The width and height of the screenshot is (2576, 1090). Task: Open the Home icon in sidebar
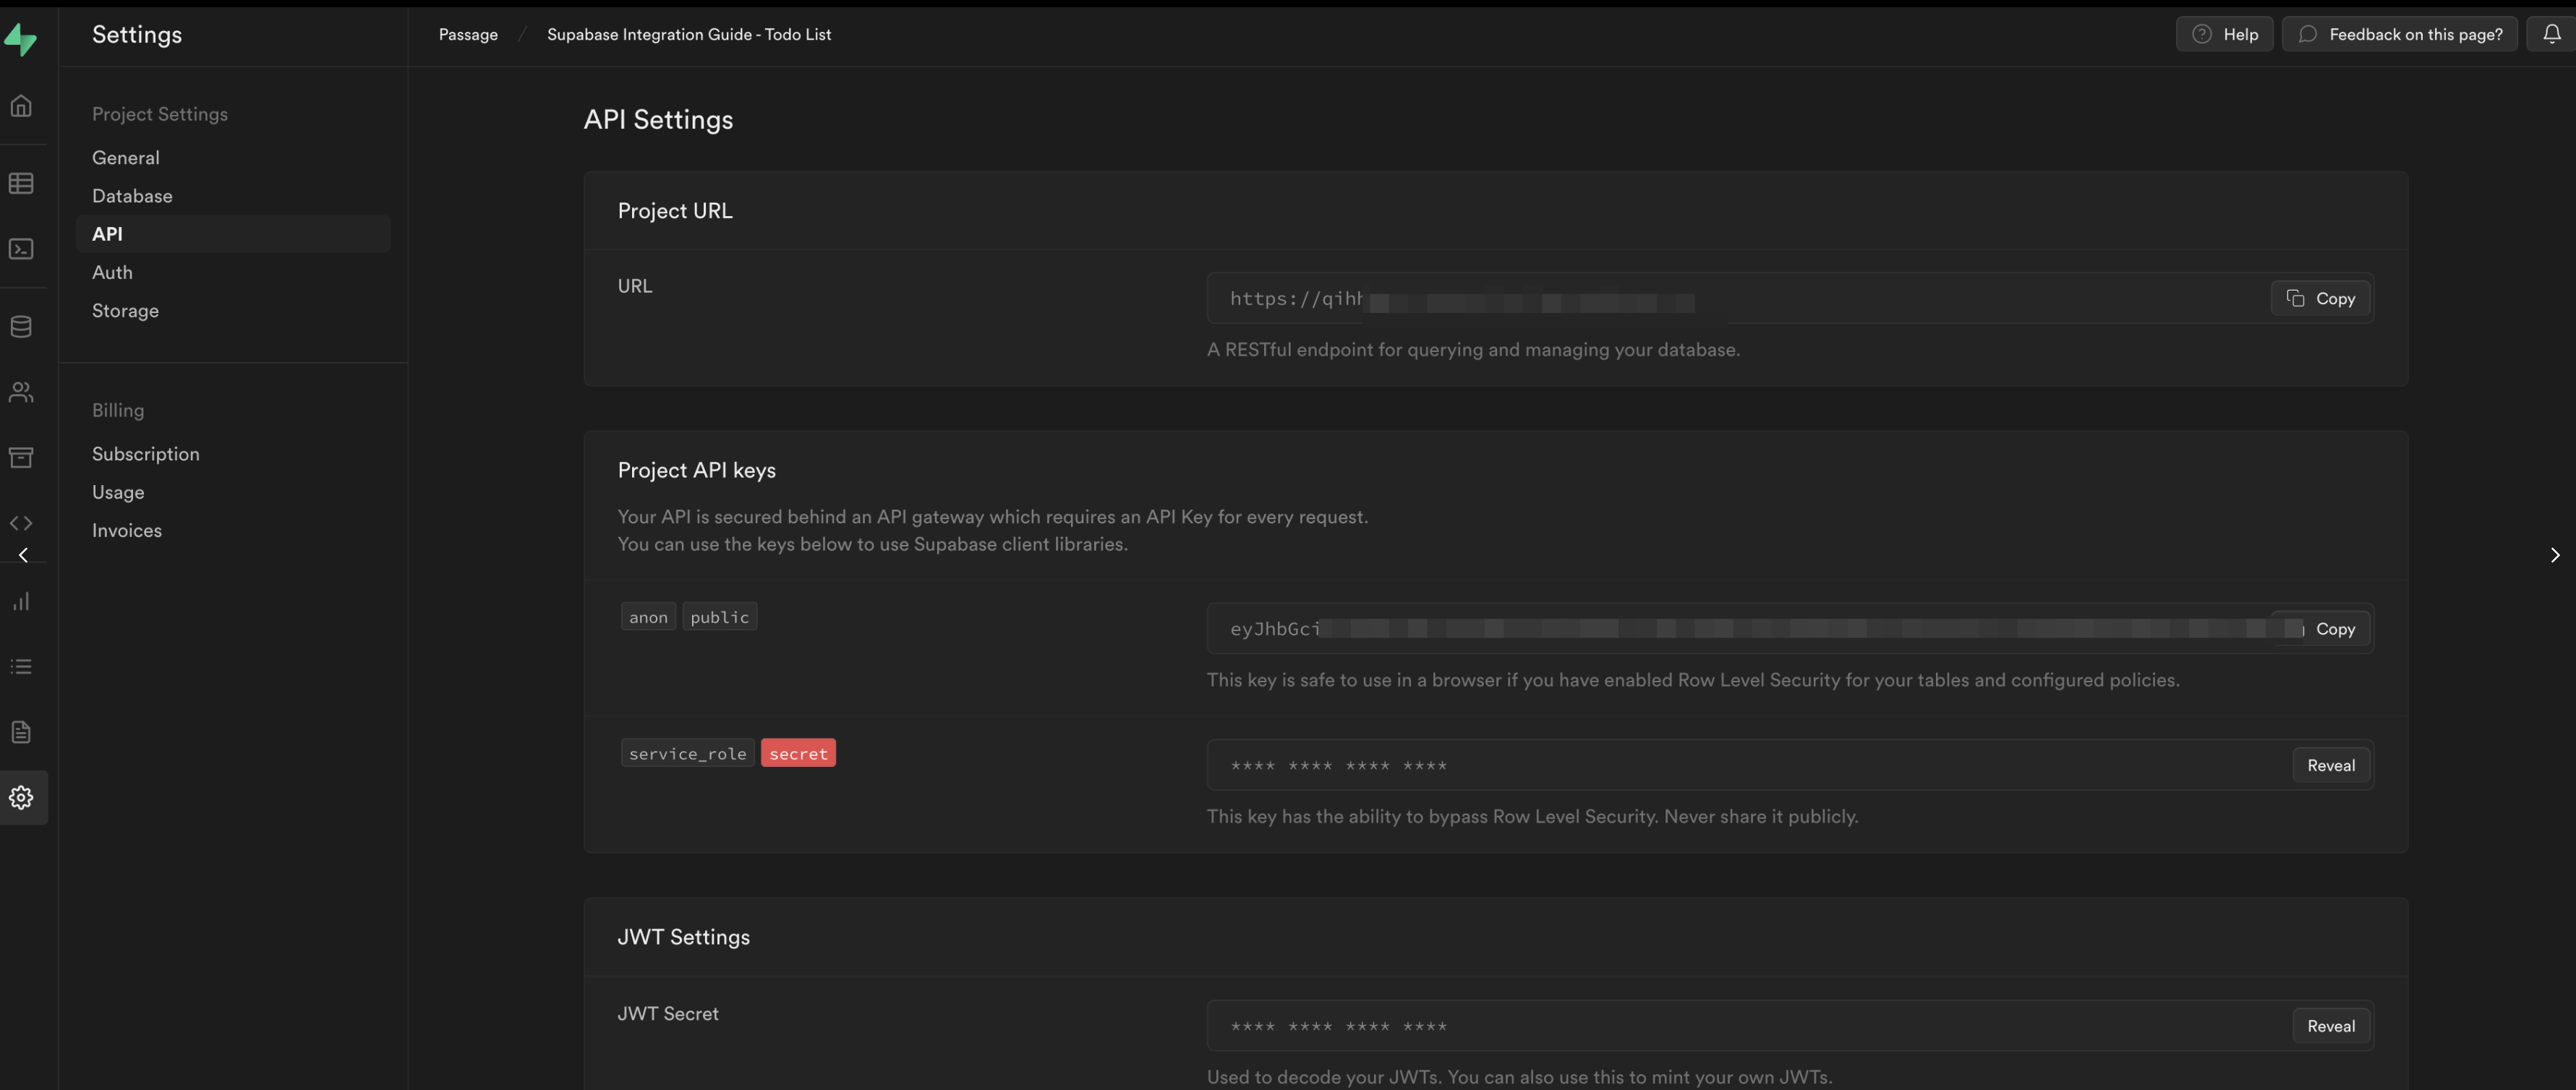coord(21,106)
